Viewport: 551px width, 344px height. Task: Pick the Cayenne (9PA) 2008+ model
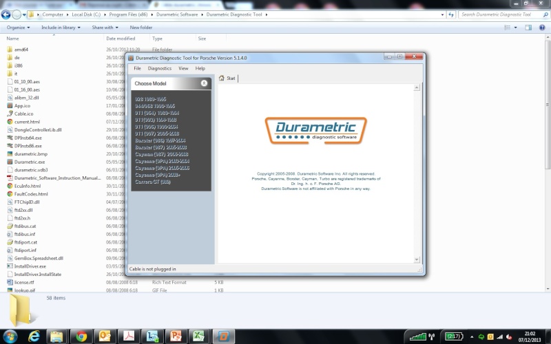click(158, 175)
